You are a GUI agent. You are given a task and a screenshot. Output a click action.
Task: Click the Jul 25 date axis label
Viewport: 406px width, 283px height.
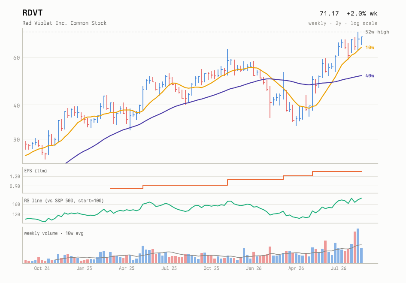[x=169, y=268]
